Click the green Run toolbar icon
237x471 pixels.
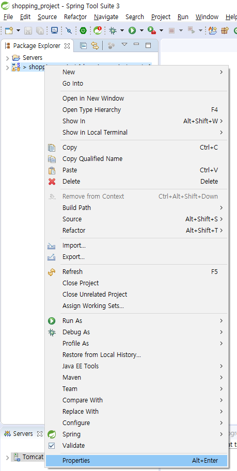[132, 30]
